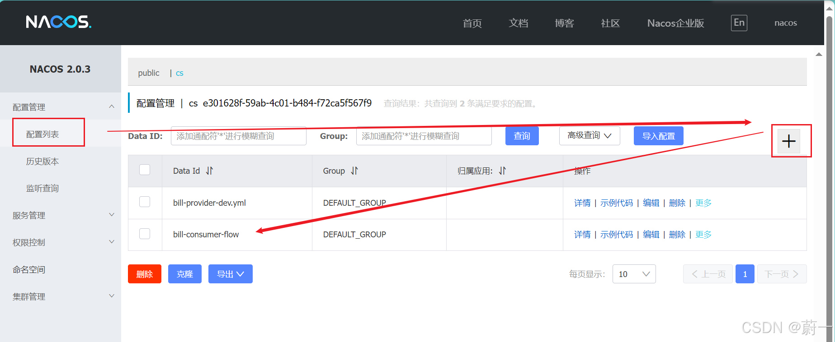The width and height of the screenshot is (835, 342).
Task: Click 编辑 for bill-consumer-flow
Action: pyautogui.click(x=651, y=235)
